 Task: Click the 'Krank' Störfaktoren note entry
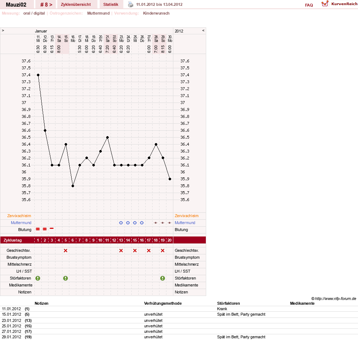(x=222, y=309)
